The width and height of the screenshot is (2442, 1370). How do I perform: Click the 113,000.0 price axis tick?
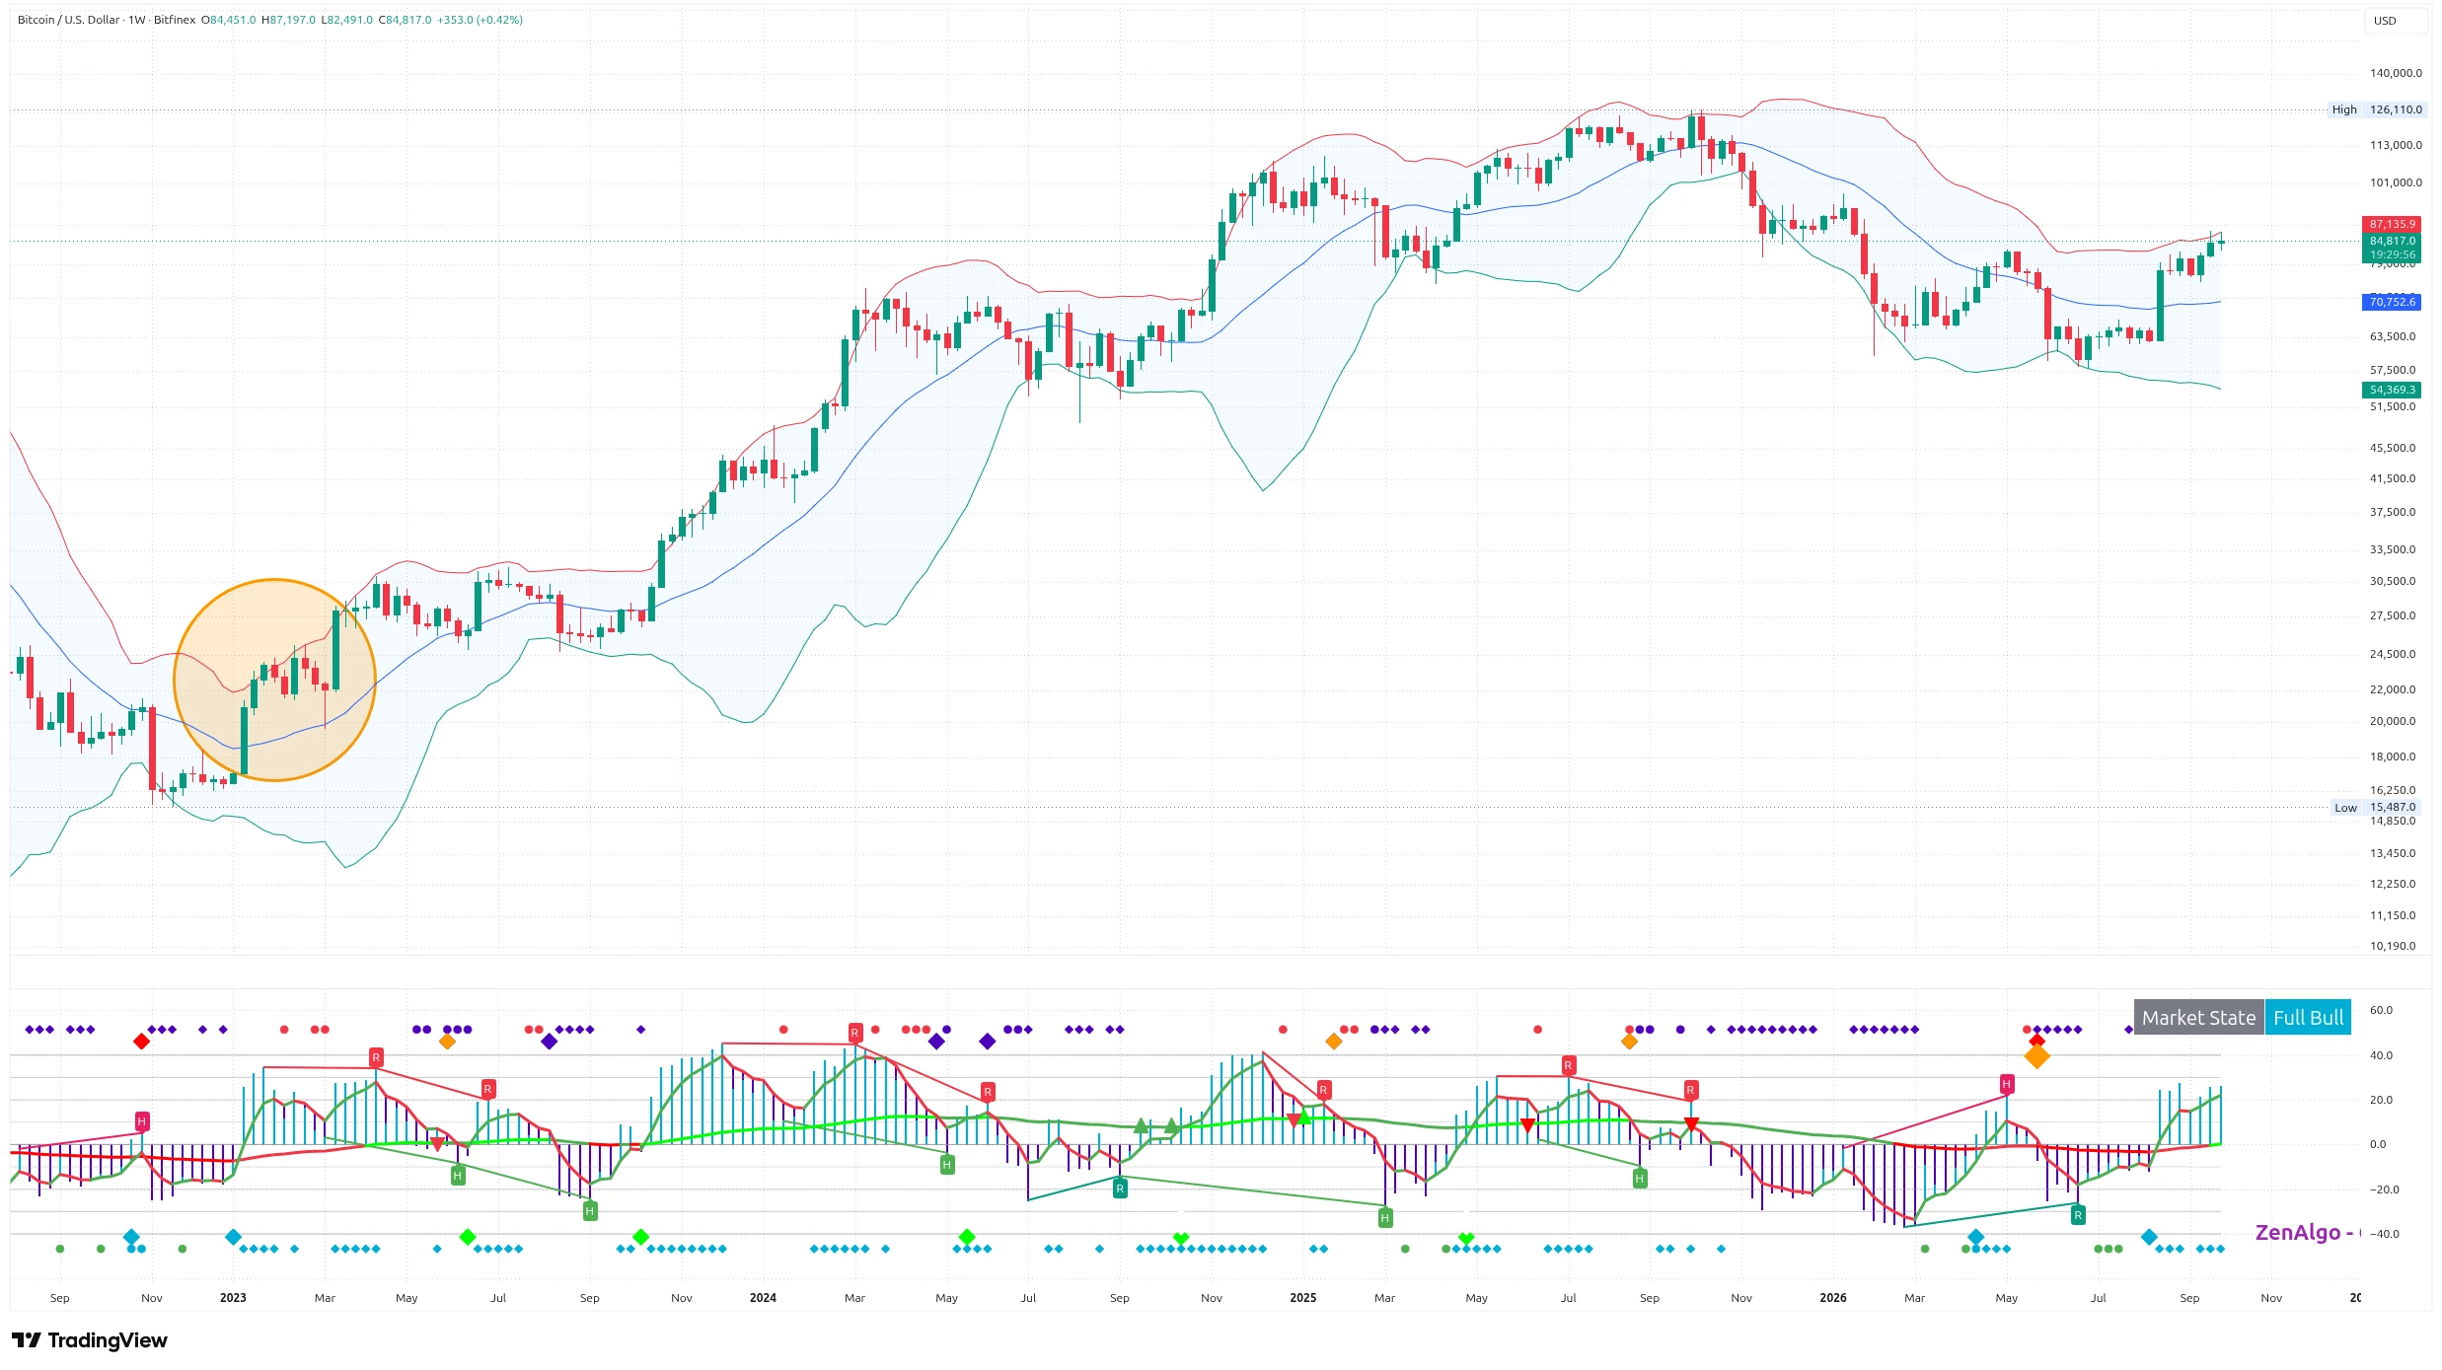[2395, 145]
